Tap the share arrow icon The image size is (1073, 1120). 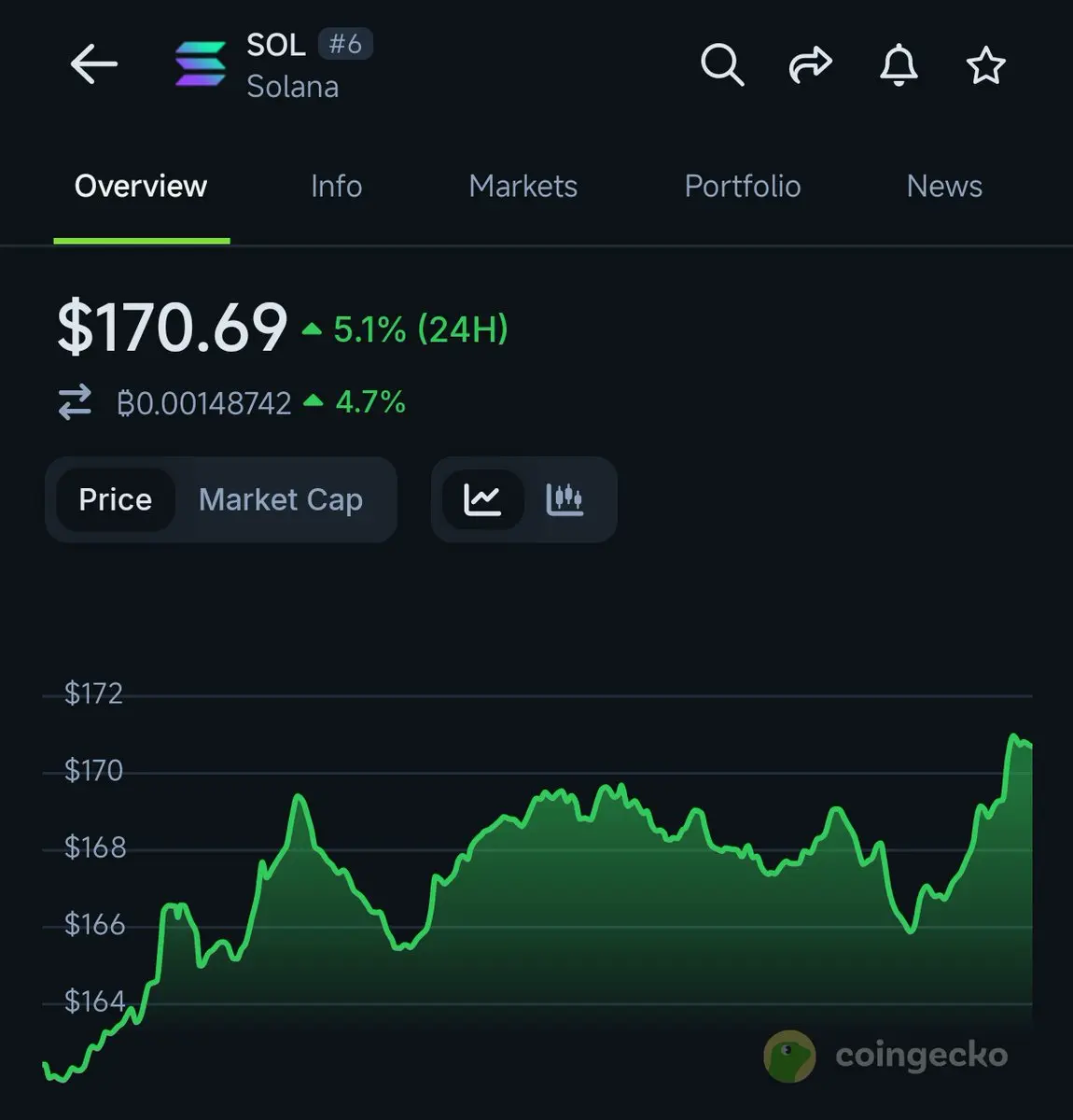810,65
